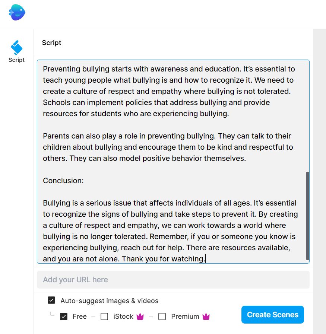This screenshot has width=326, height=334.
Task: Enable the iStock media checkbox
Action: [x=104, y=316]
